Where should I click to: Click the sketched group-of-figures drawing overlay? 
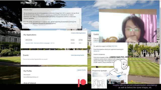click(x=99, y=83)
